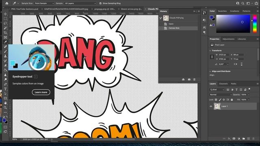Select the History Brush tool
The image size is (260, 146).
[x=5, y=61]
